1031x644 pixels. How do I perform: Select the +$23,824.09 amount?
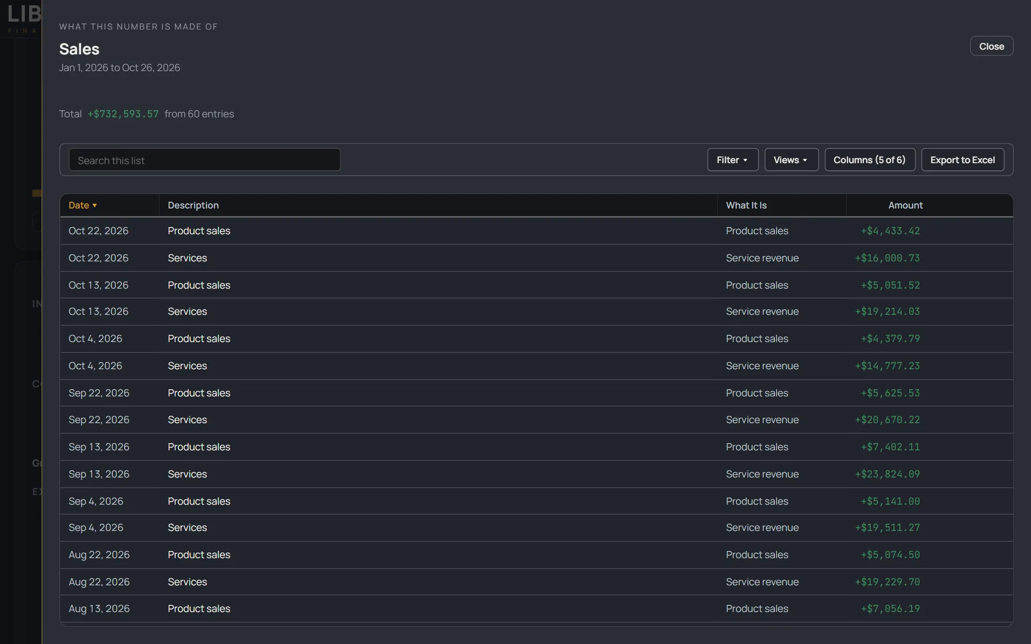[887, 474]
